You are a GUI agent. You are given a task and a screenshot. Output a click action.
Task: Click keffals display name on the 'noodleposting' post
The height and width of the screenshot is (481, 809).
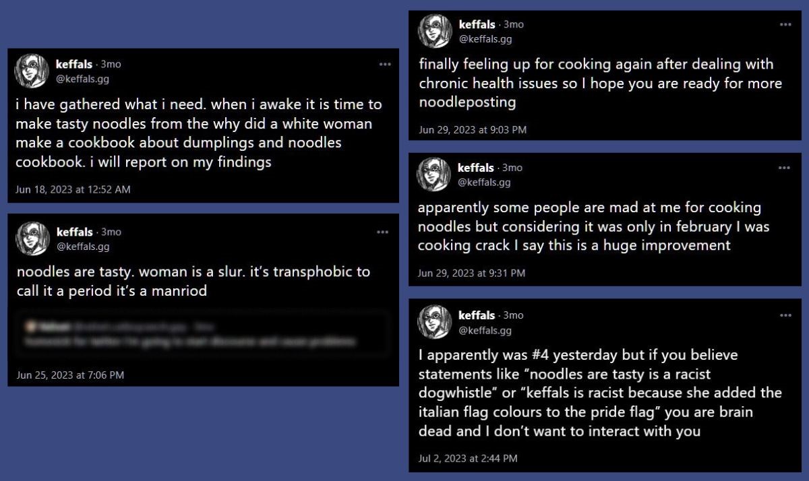[x=477, y=24]
